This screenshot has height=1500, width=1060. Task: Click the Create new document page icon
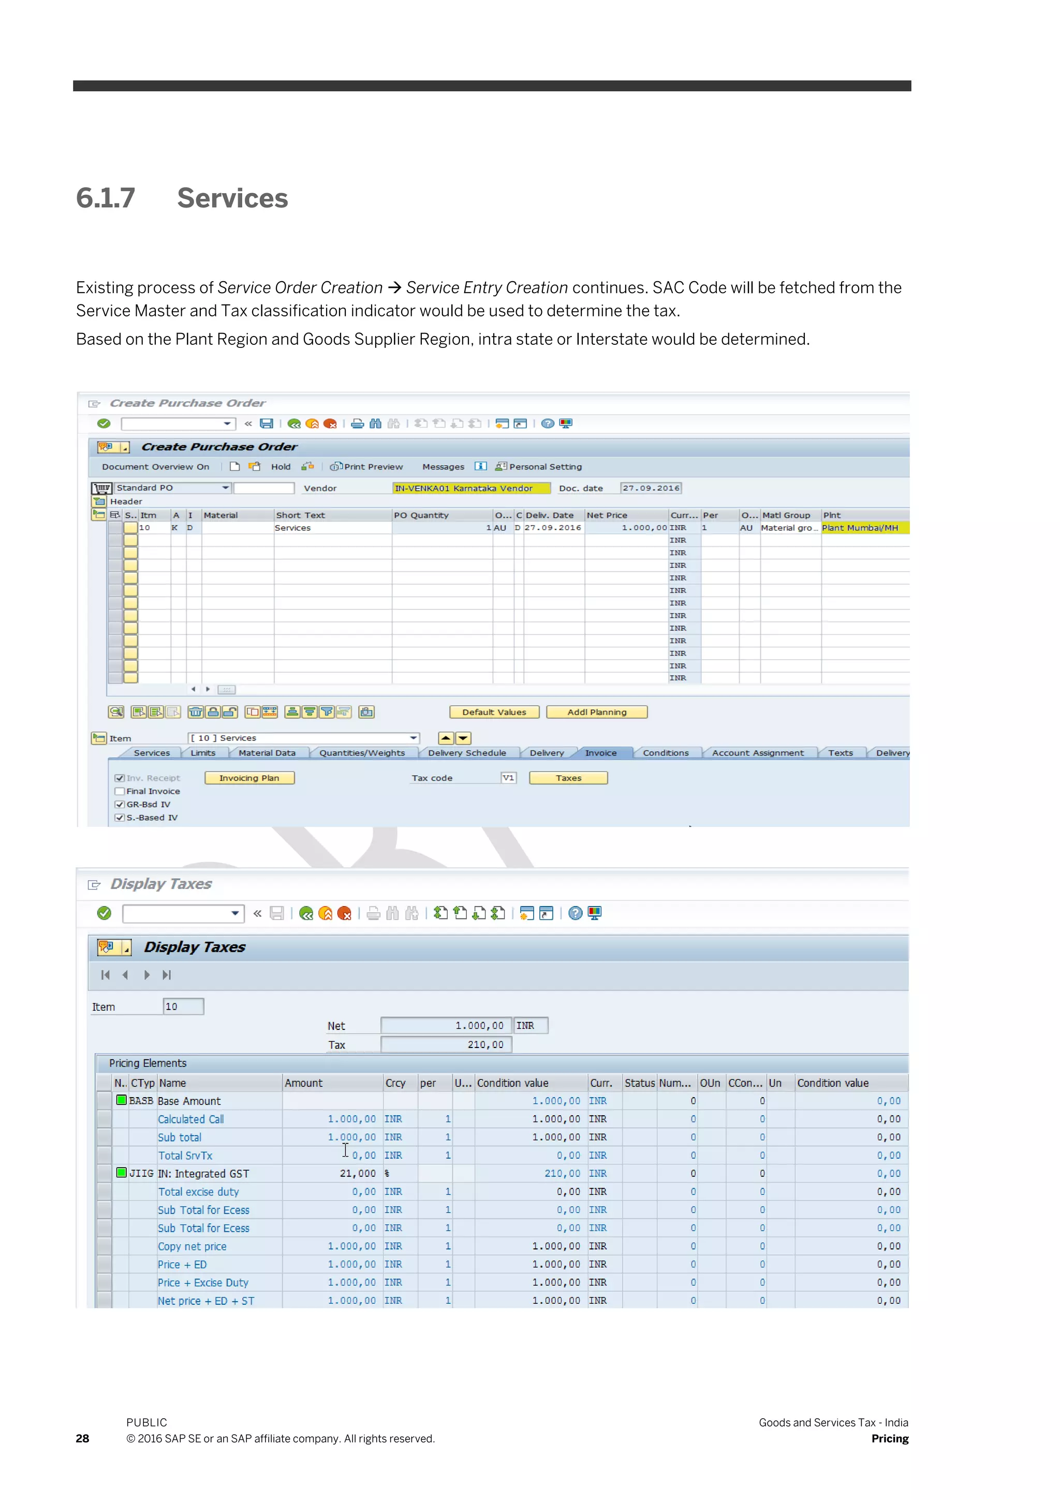[x=235, y=467]
